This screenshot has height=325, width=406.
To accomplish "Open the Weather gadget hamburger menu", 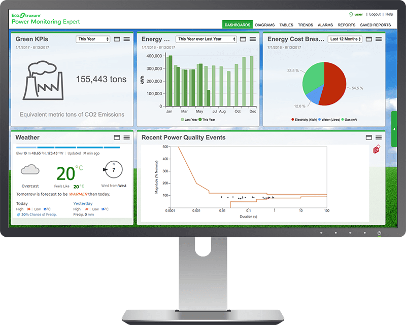I will point(127,137).
